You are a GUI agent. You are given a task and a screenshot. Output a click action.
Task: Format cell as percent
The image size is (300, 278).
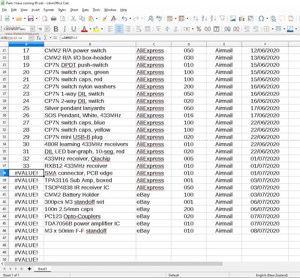tap(199, 29)
